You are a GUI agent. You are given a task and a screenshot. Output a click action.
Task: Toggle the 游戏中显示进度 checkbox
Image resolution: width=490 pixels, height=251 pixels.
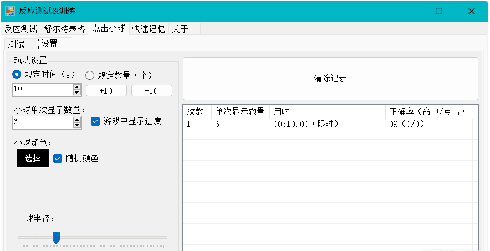click(126, 121)
